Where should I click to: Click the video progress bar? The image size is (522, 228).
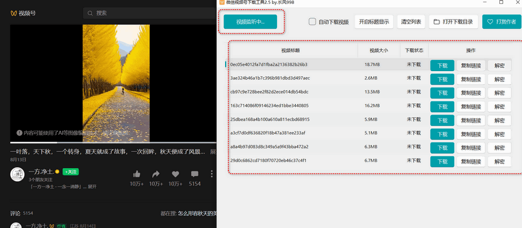click(x=113, y=143)
